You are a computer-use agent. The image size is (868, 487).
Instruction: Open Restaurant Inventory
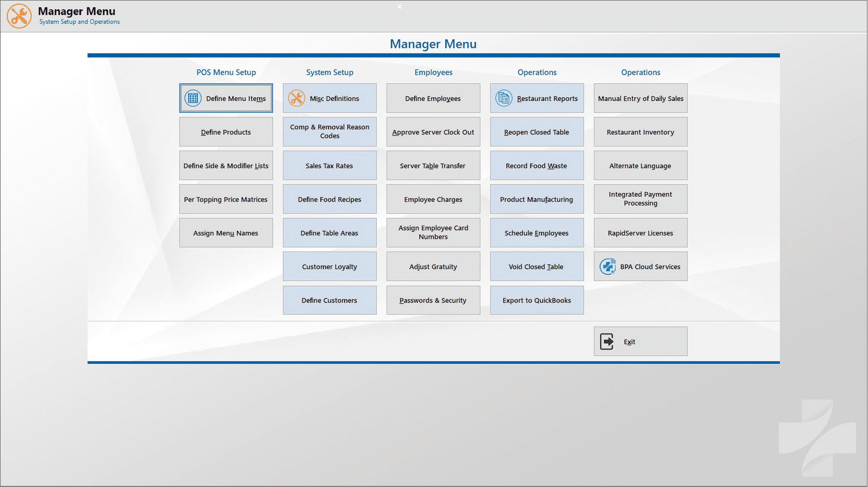pos(640,132)
